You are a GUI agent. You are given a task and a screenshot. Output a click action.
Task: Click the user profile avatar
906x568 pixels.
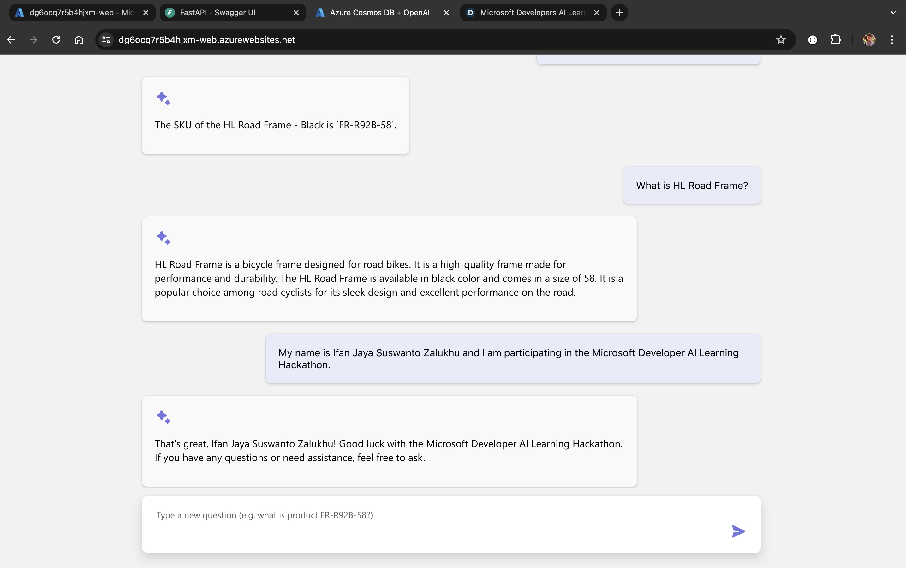point(869,40)
